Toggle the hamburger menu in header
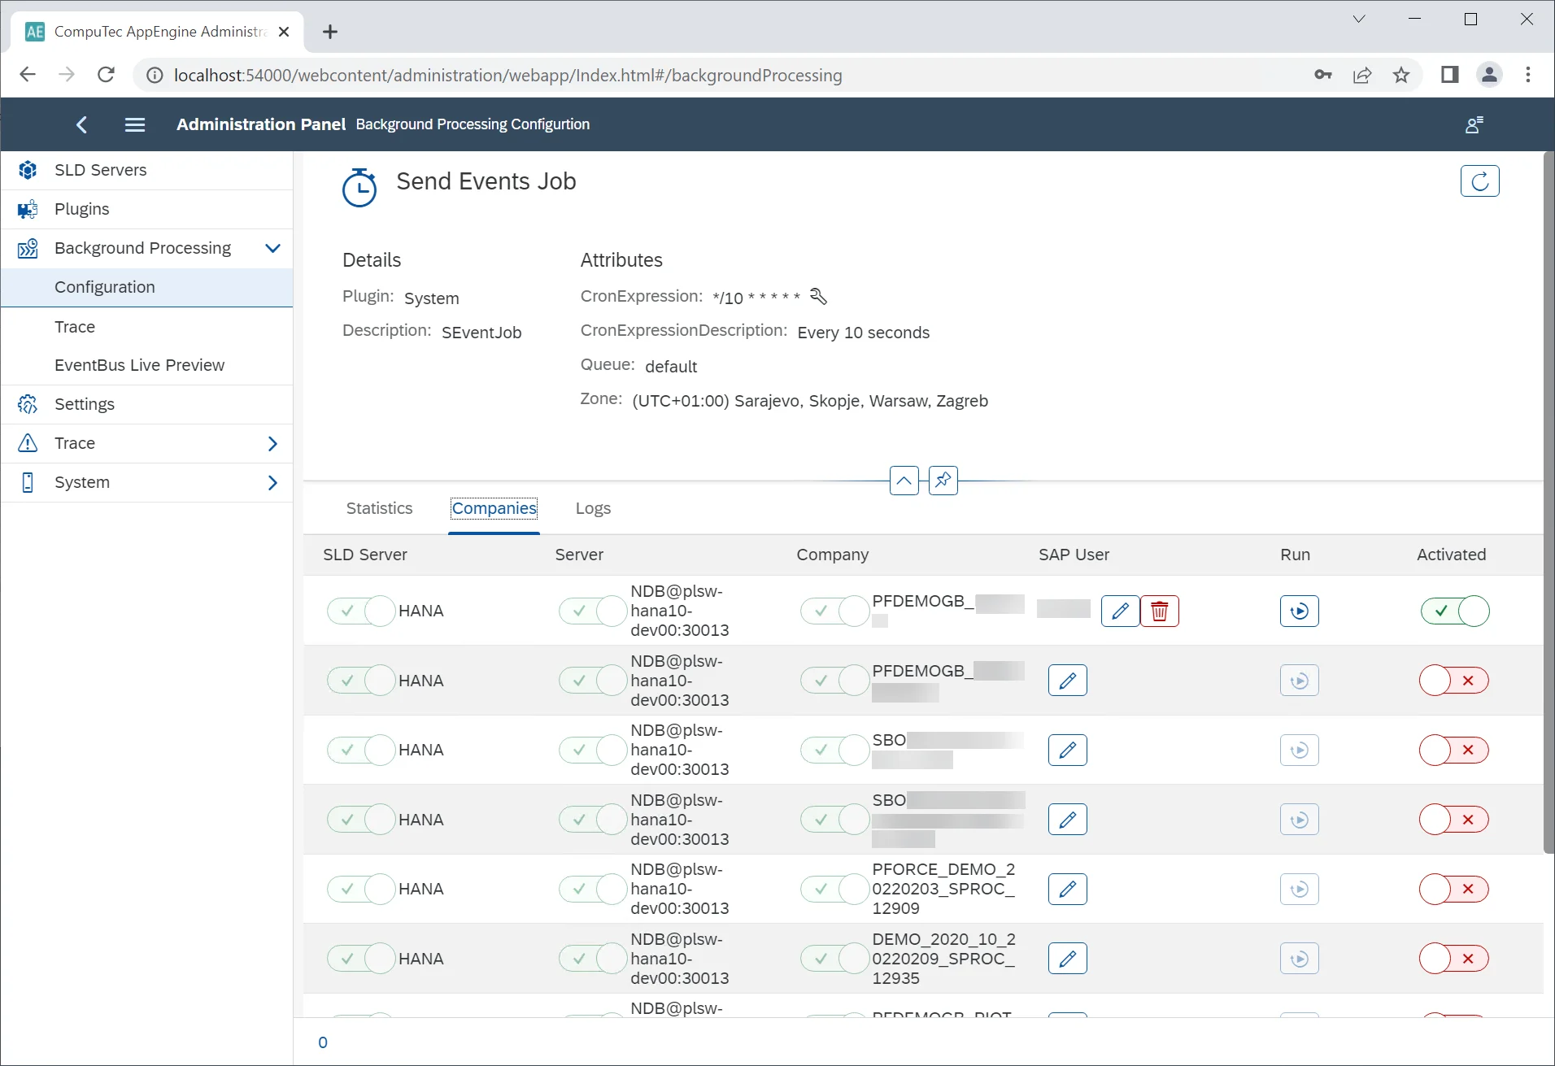This screenshot has height=1066, width=1555. pyautogui.click(x=135, y=124)
